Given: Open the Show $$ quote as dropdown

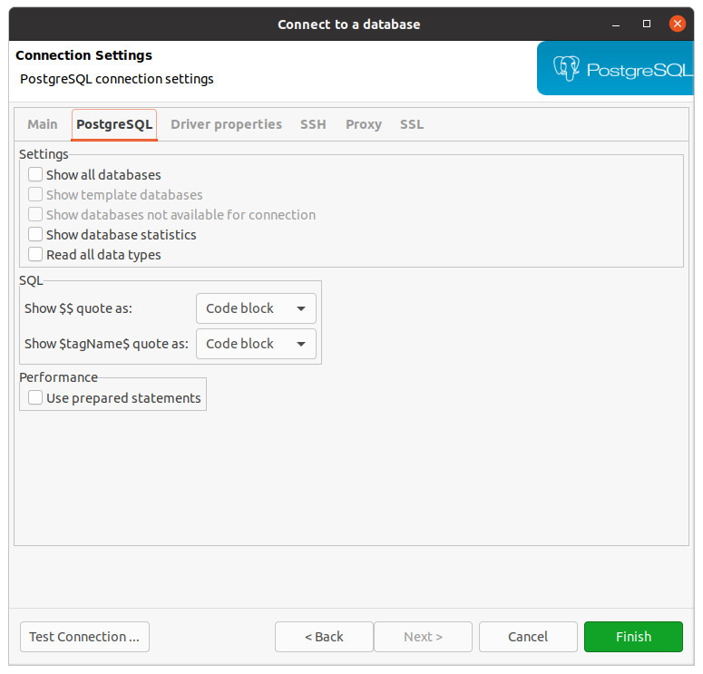Looking at the screenshot, I should tap(256, 308).
